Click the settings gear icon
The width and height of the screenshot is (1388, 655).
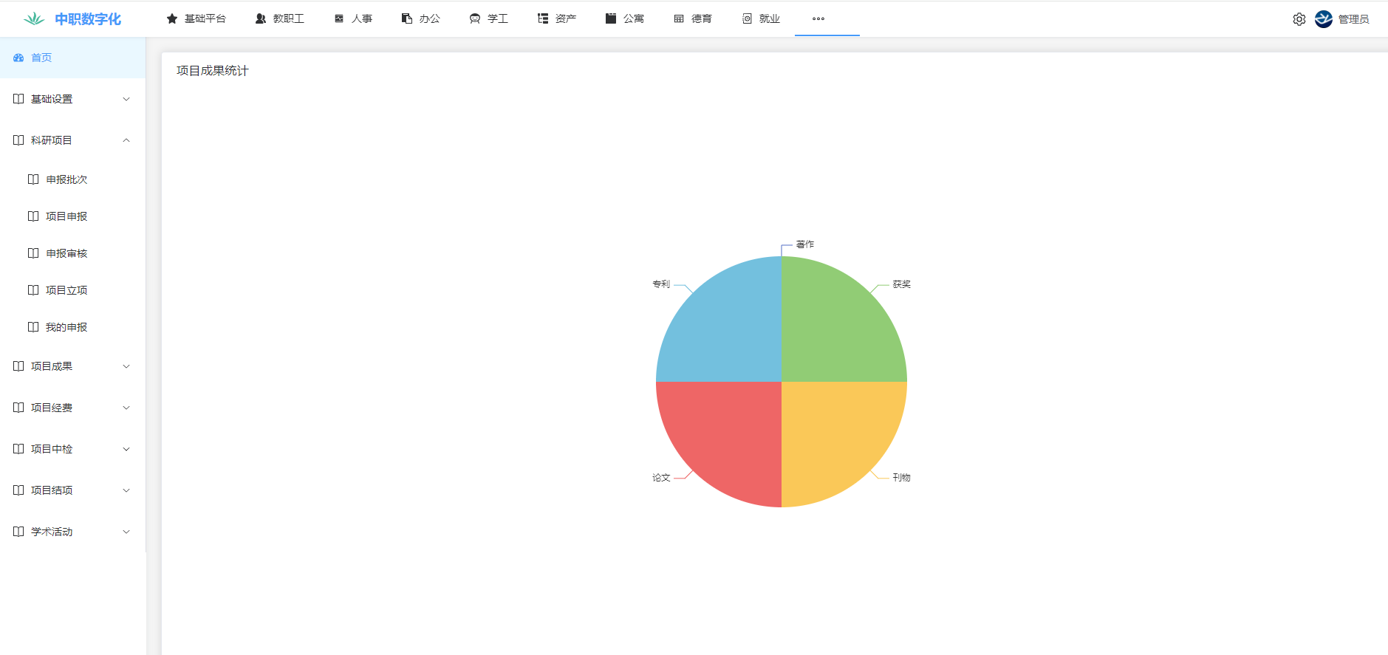tap(1299, 19)
